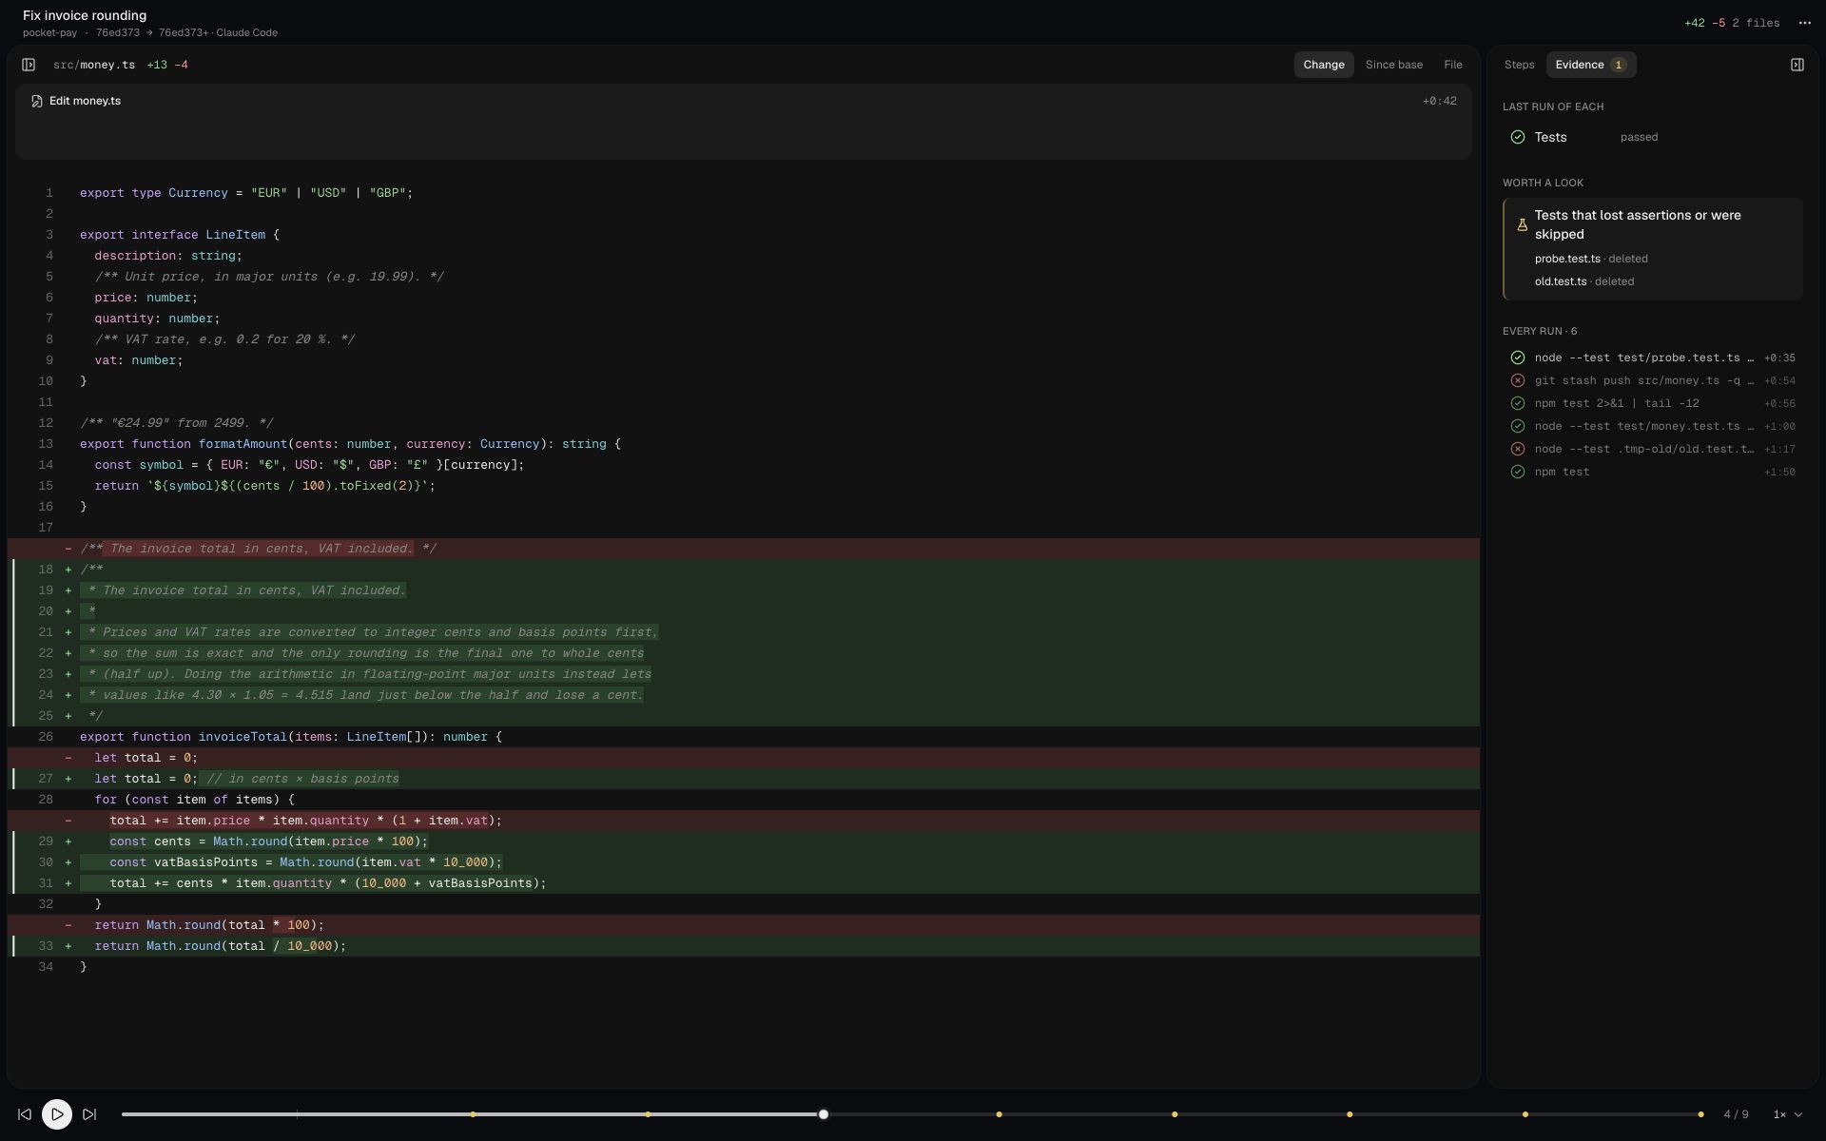
Task: Click the success icon beside node --test test/money.test.ts
Action: click(1518, 426)
